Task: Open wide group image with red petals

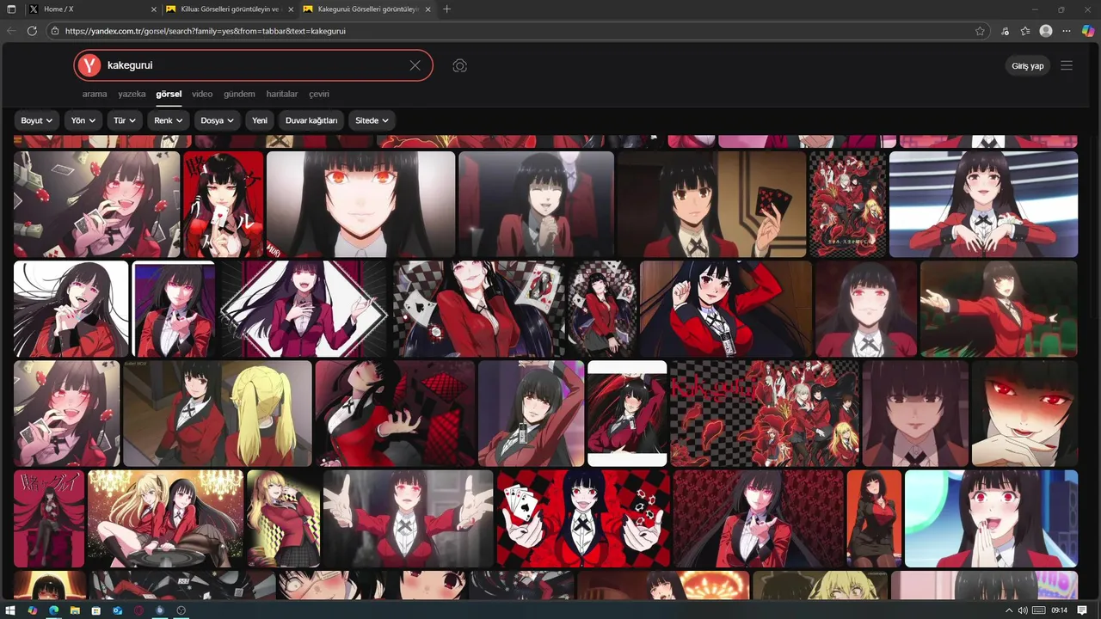Action: pos(765,414)
